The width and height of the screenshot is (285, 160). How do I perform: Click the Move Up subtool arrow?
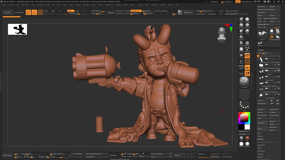(x=272, y=100)
